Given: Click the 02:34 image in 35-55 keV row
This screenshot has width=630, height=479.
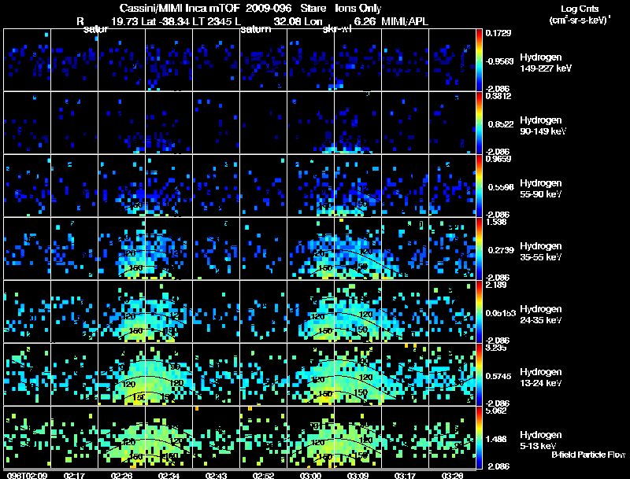Looking at the screenshot, I should point(169,249).
